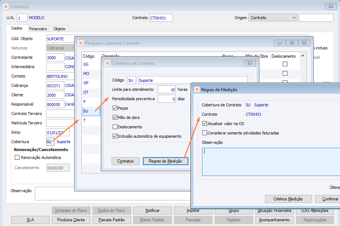Viewport: 340px width, 226px height.
Task: Maximize the Pesquisa Cobertura Contrato window
Action: tap(292, 43)
